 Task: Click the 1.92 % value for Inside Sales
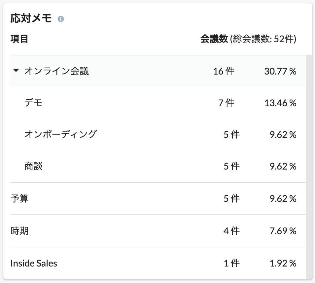(x=283, y=263)
